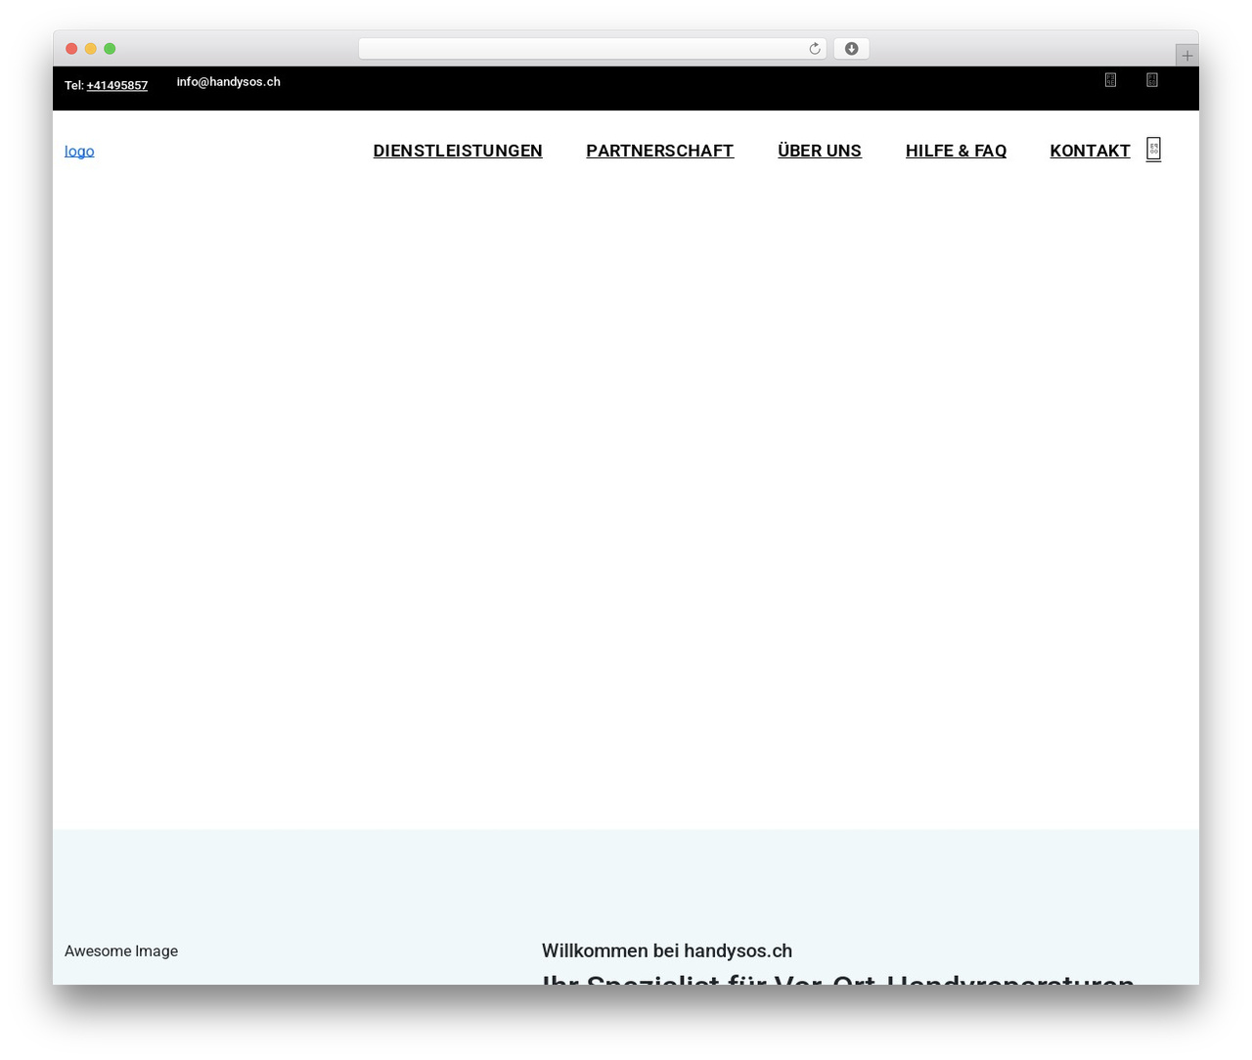Open the browser downloads arrow icon

point(851,49)
